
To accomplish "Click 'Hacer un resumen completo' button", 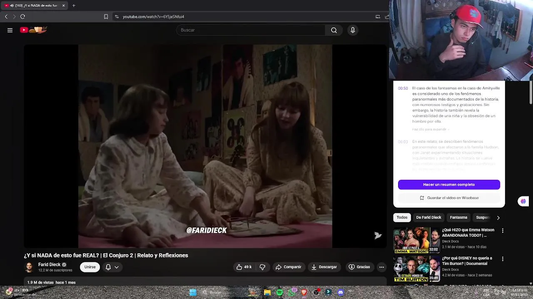I will point(449,184).
